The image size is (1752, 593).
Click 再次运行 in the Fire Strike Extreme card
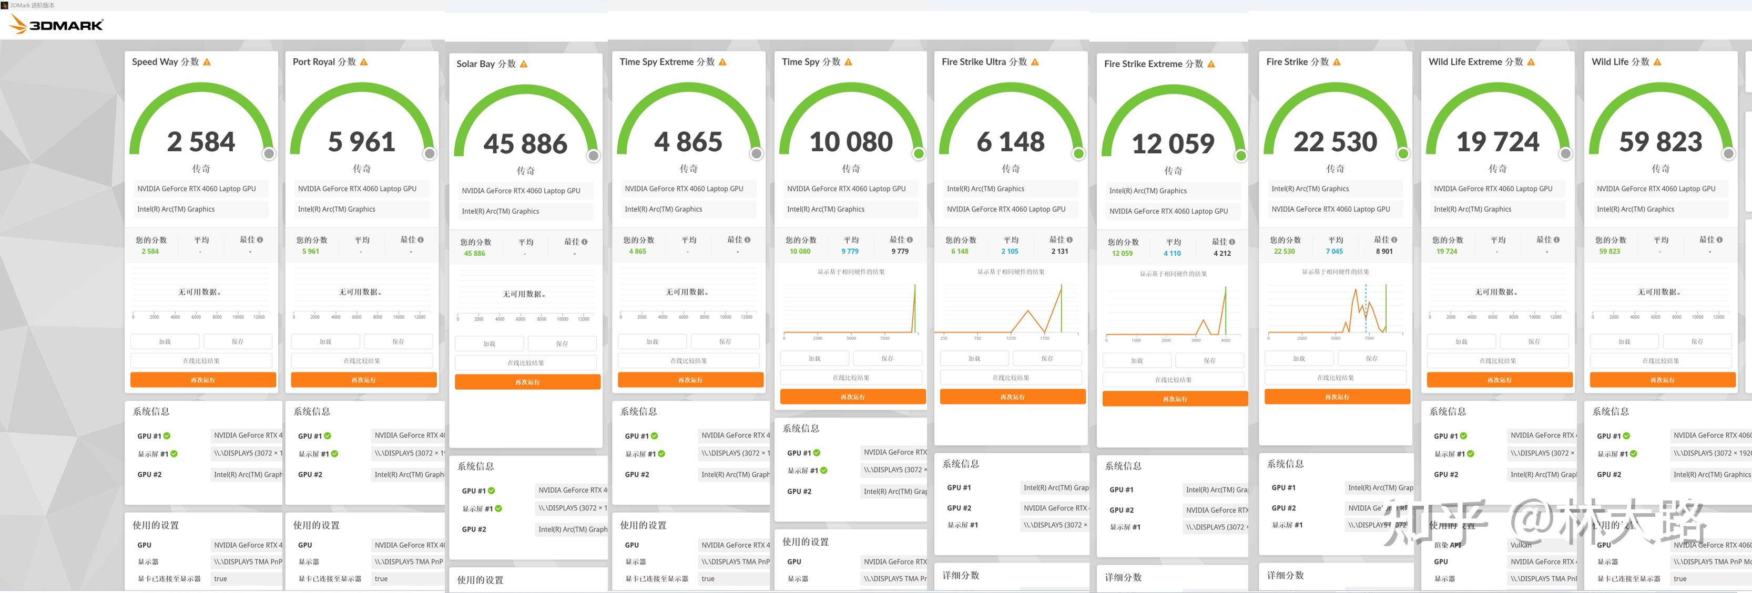click(x=1175, y=399)
